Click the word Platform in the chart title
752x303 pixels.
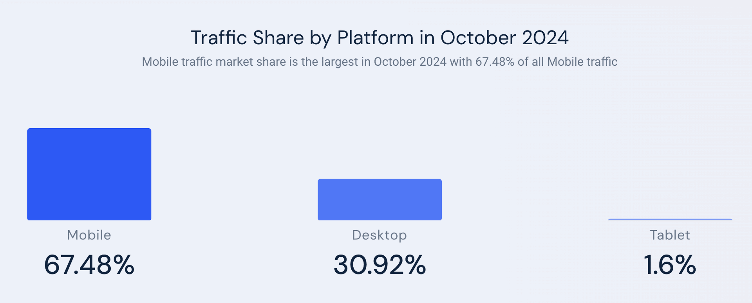tap(375, 38)
